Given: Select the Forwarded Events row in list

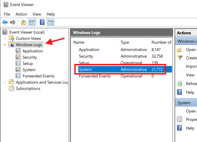Looking at the screenshot, I should pos(122,76).
